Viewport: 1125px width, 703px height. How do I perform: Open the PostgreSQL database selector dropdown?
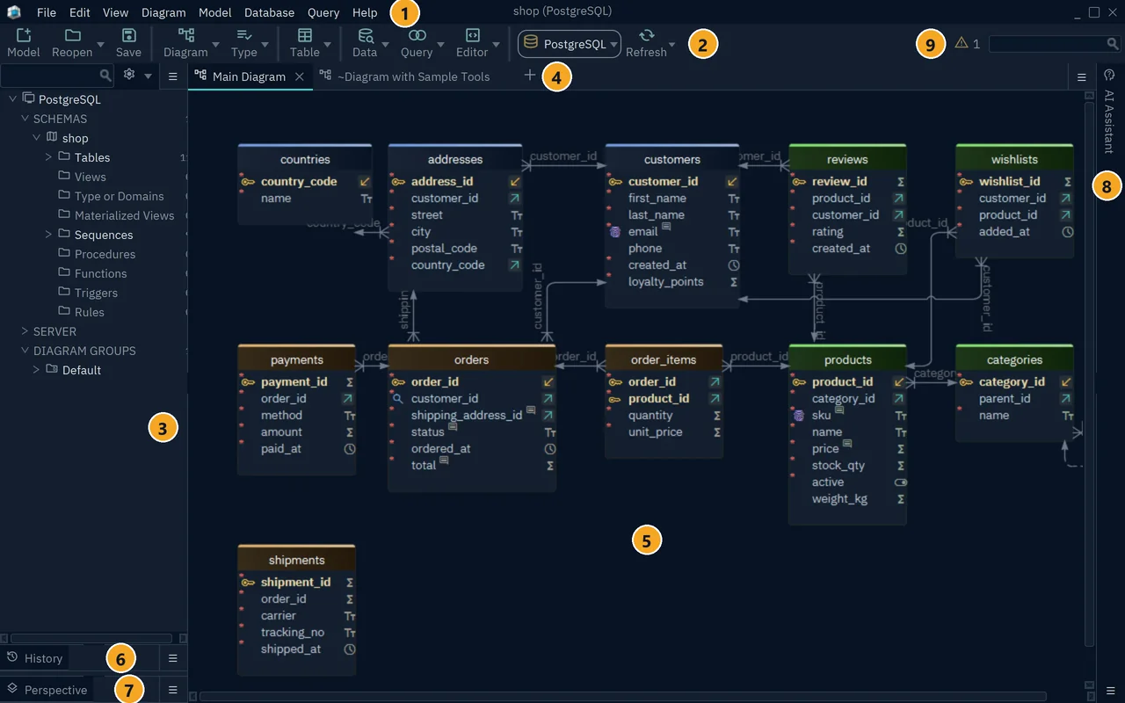click(x=570, y=44)
